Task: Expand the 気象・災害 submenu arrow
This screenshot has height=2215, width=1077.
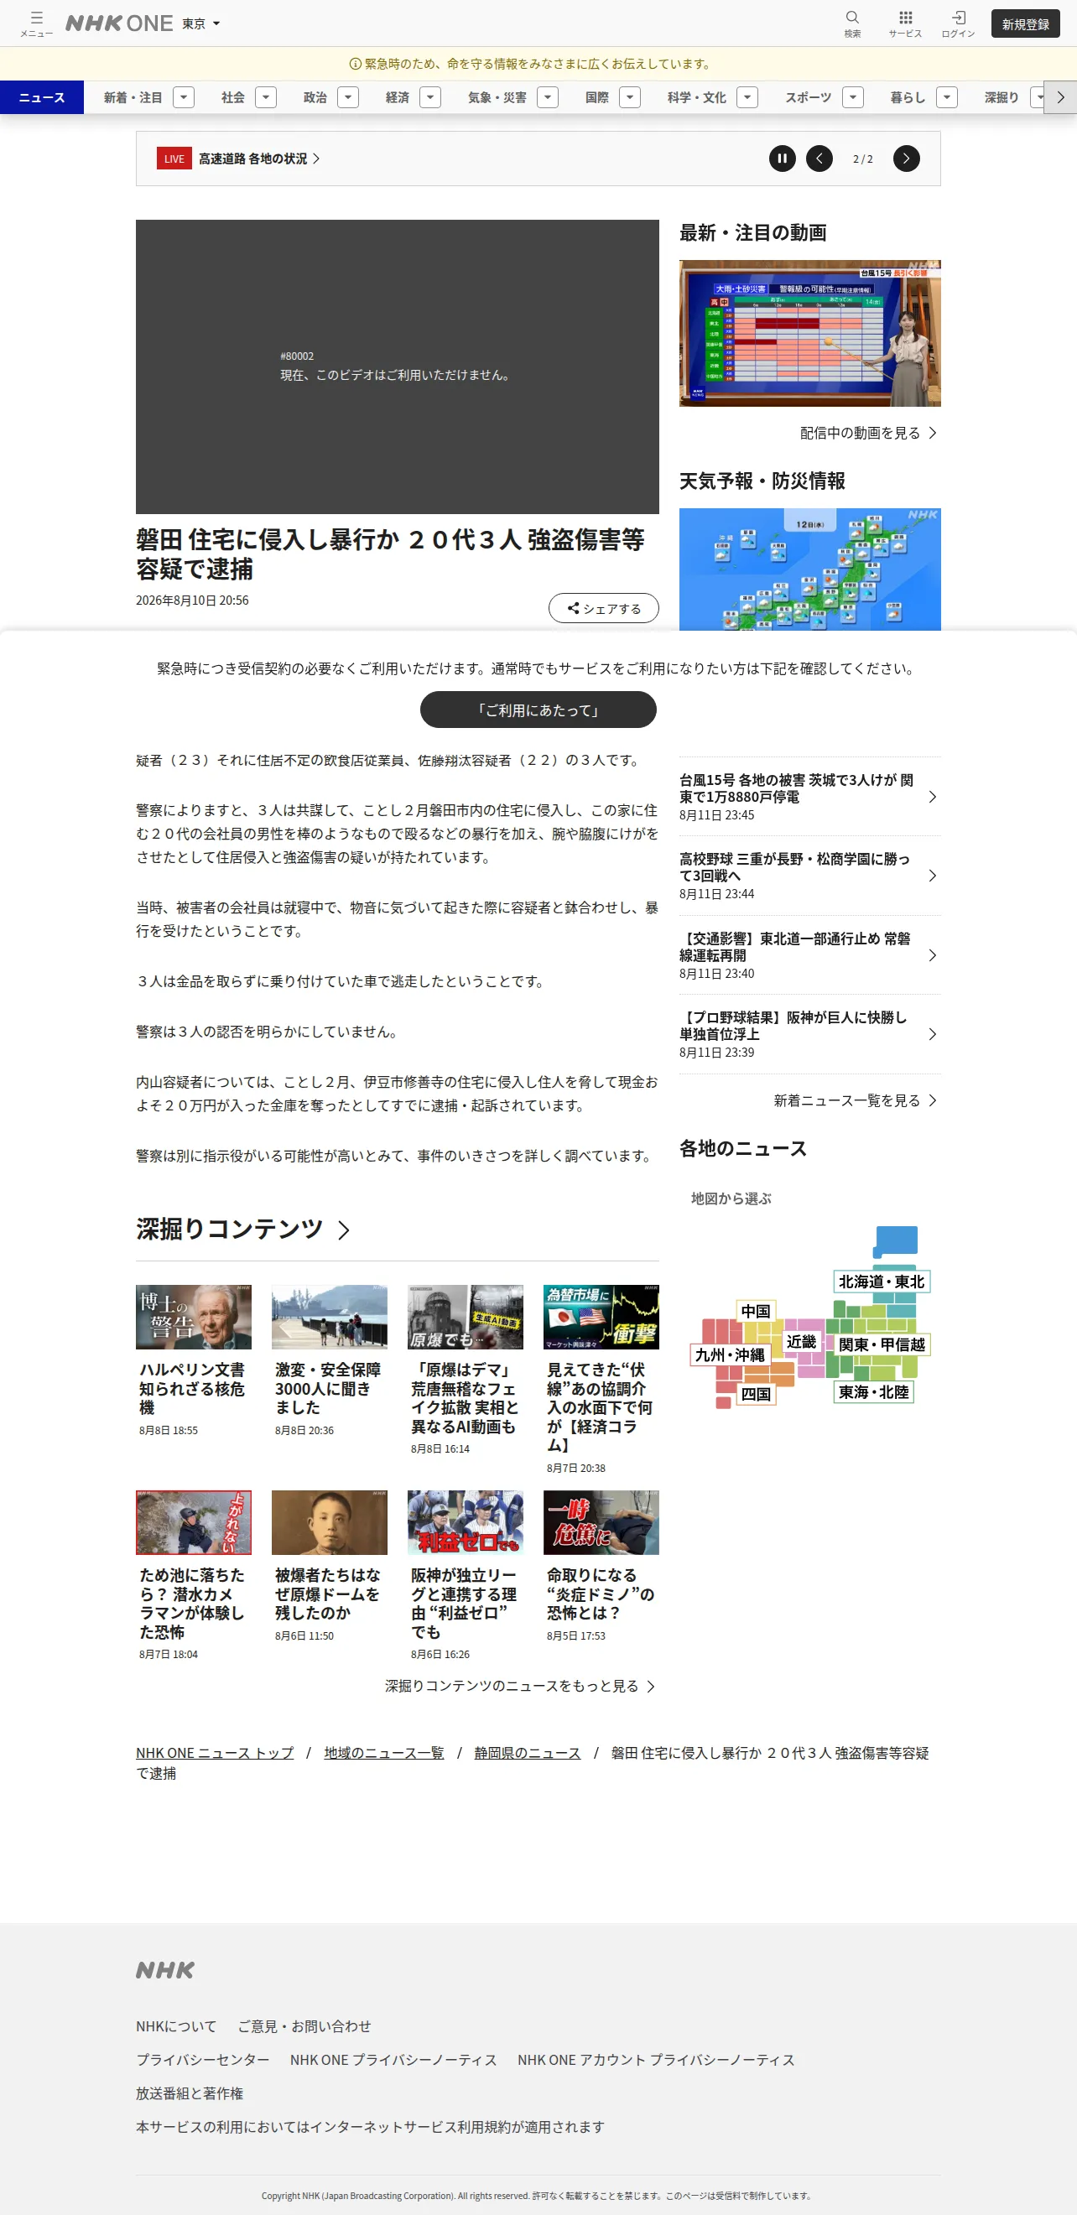Action: tap(547, 97)
